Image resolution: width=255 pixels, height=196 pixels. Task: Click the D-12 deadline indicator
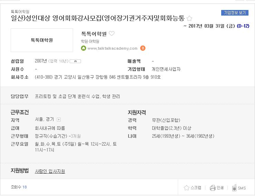[x=243, y=26]
